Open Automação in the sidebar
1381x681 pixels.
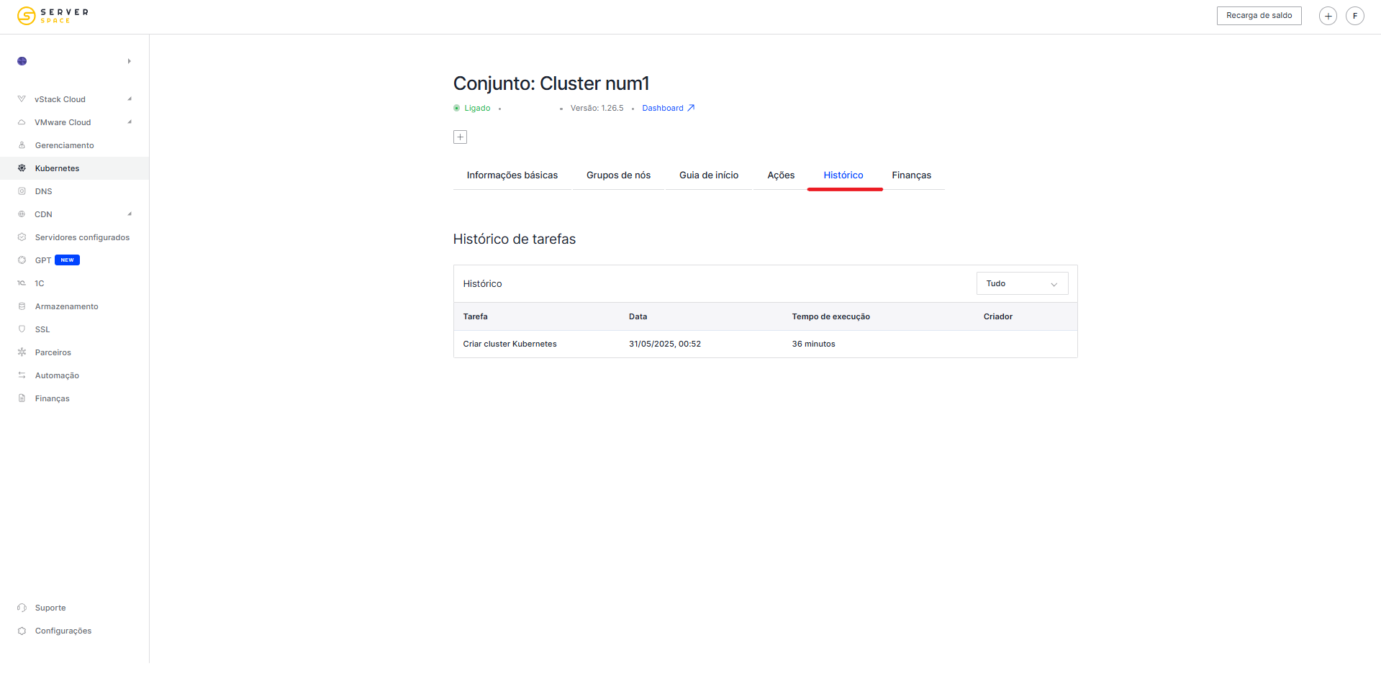[x=57, y=375]
